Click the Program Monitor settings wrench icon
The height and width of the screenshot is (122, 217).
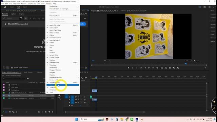(x=195, y=61)
